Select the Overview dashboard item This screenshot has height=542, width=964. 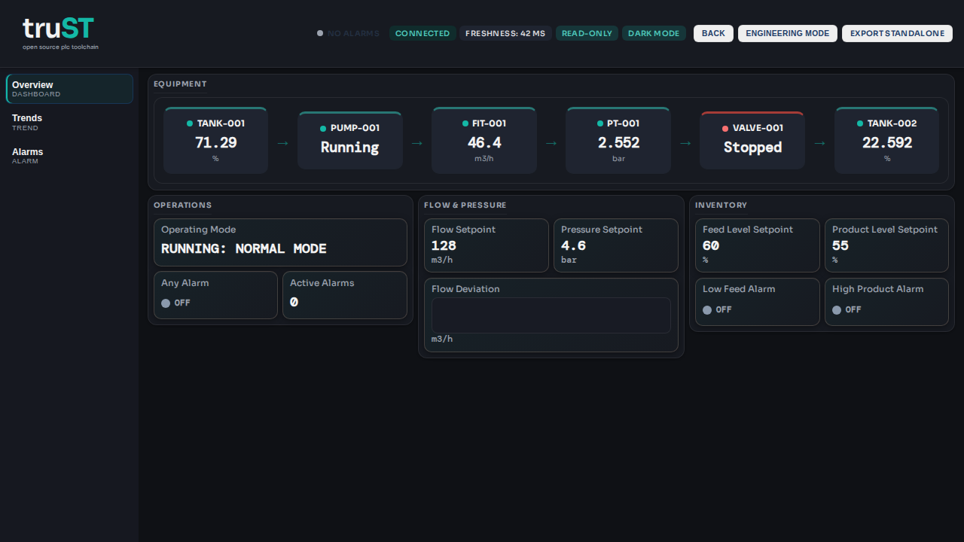pyautogui.click(x=69, y=89)
